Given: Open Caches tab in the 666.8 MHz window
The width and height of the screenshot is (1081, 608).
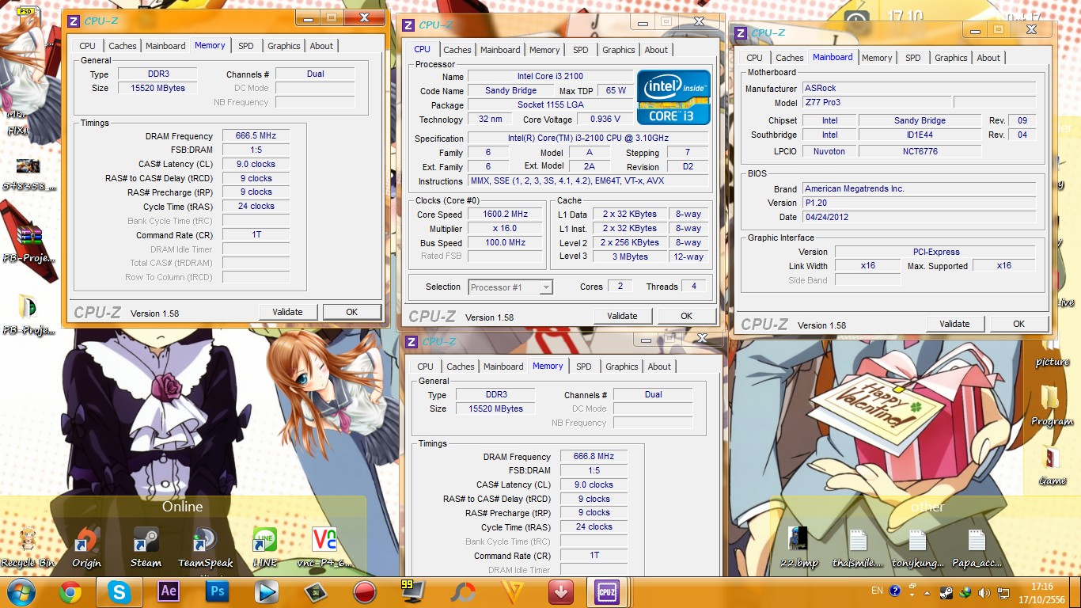Looking at the screenshot, I should tap(461, 367).
